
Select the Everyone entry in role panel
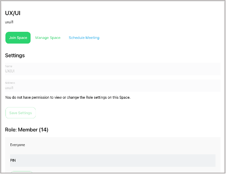click(18, 145)
